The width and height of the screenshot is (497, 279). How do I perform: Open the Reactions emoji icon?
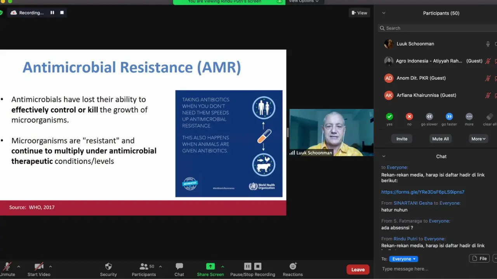pos(293,266)
